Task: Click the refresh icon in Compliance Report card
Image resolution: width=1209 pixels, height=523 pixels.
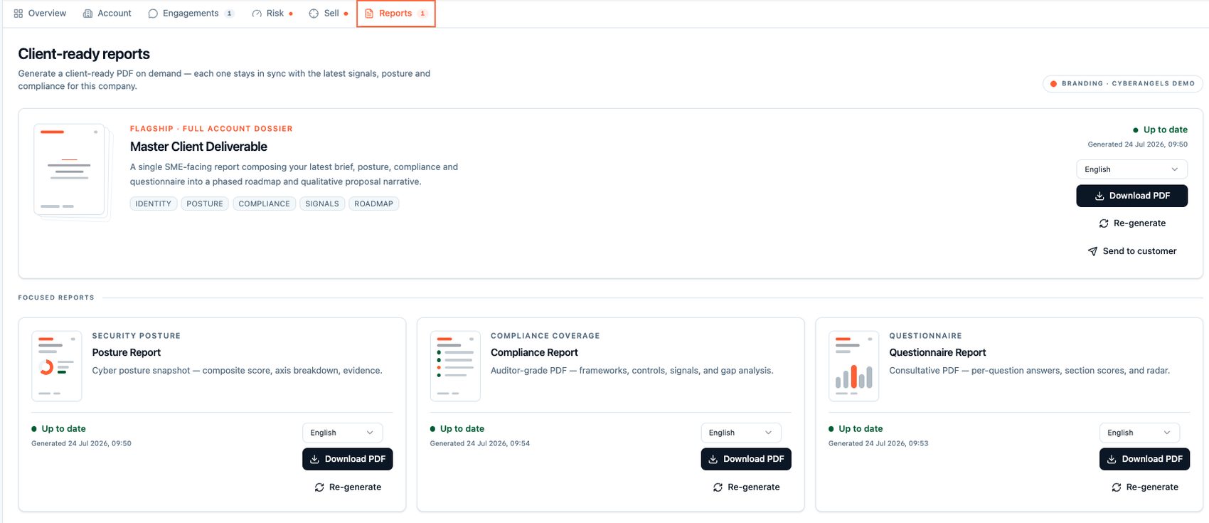Action: 718,487
